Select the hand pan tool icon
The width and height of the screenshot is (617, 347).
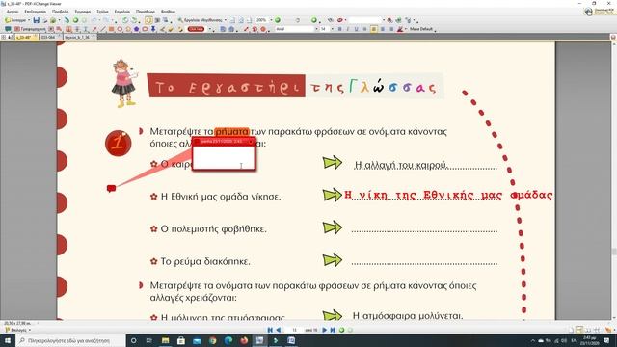148,20
